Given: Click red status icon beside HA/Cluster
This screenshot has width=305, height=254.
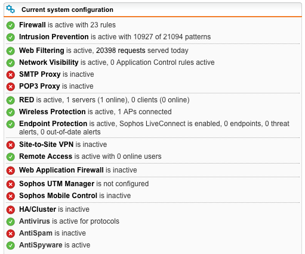Looking at the screenshot, I should pyautogui.click(x=11, y=210).
